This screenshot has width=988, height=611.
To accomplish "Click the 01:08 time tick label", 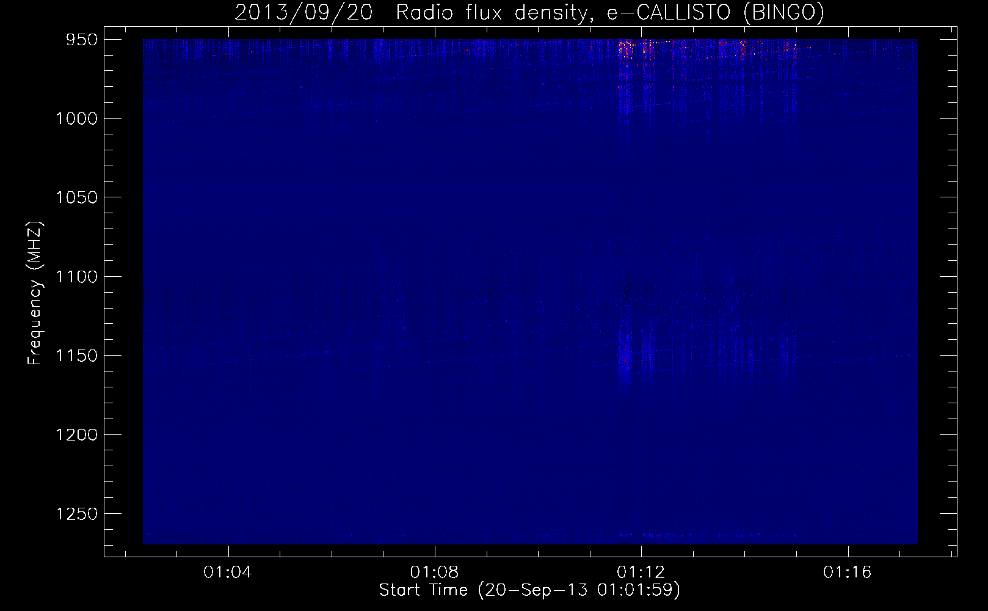I will click(434, 572).
